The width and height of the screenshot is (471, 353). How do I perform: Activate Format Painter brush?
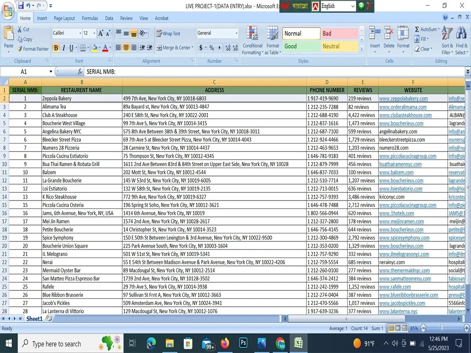[x=33, y=48]
